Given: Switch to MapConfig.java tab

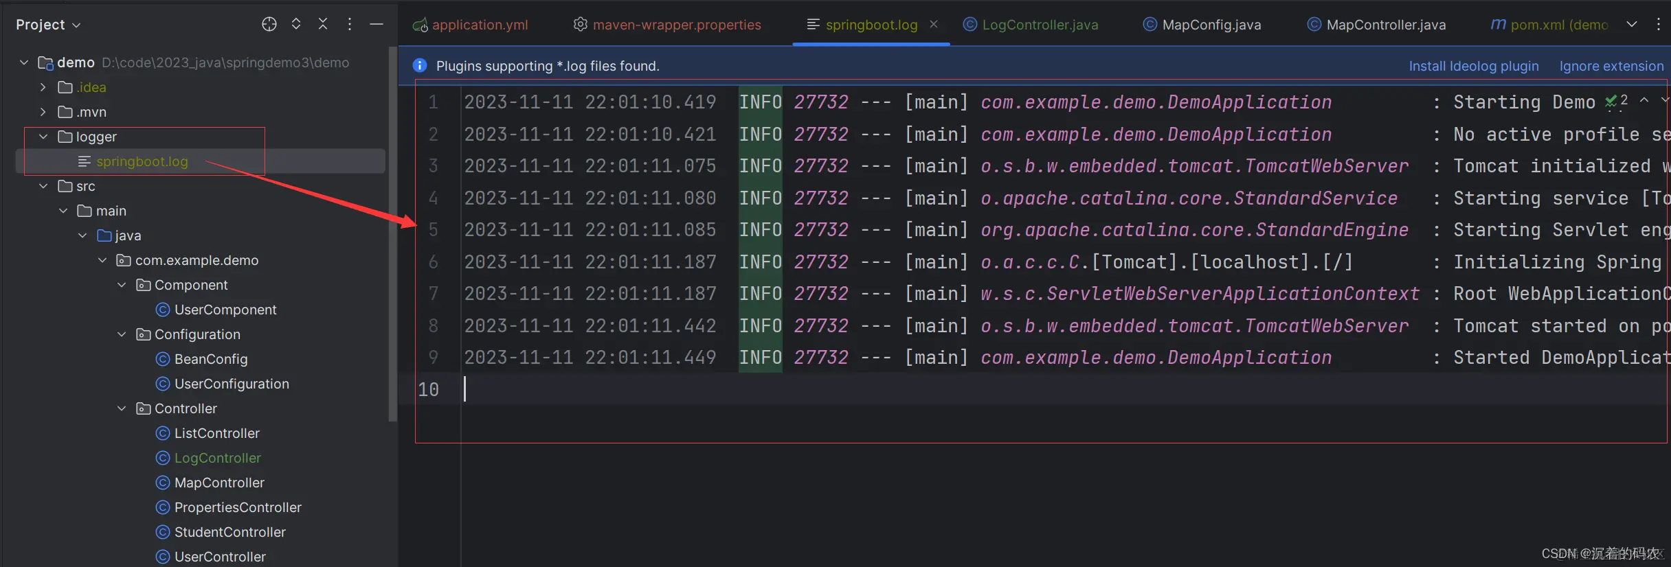Looking at the screenshot, I should pyautogui.click(x=1202, y=25).
